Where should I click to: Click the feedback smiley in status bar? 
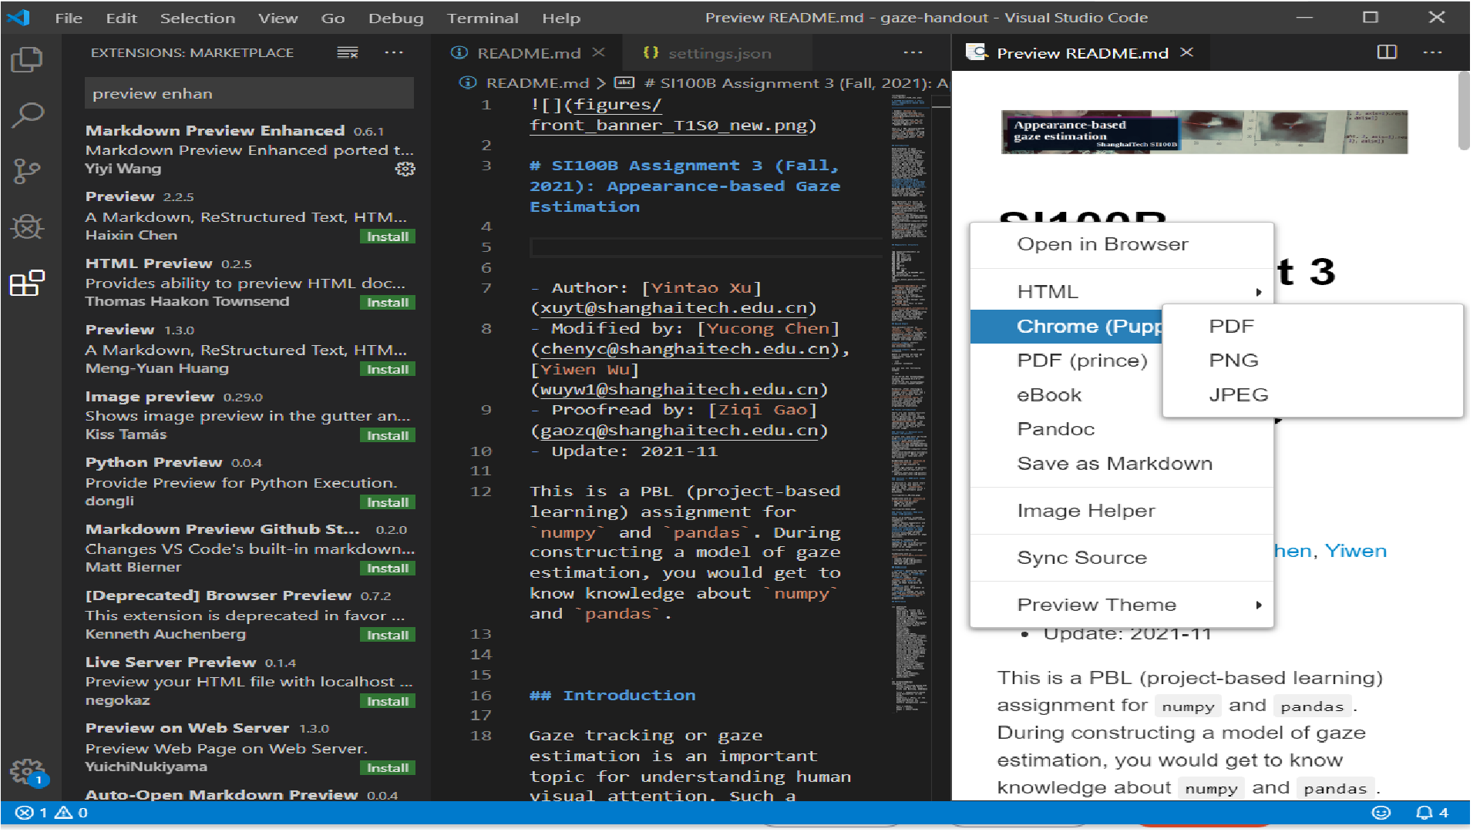1381,813
